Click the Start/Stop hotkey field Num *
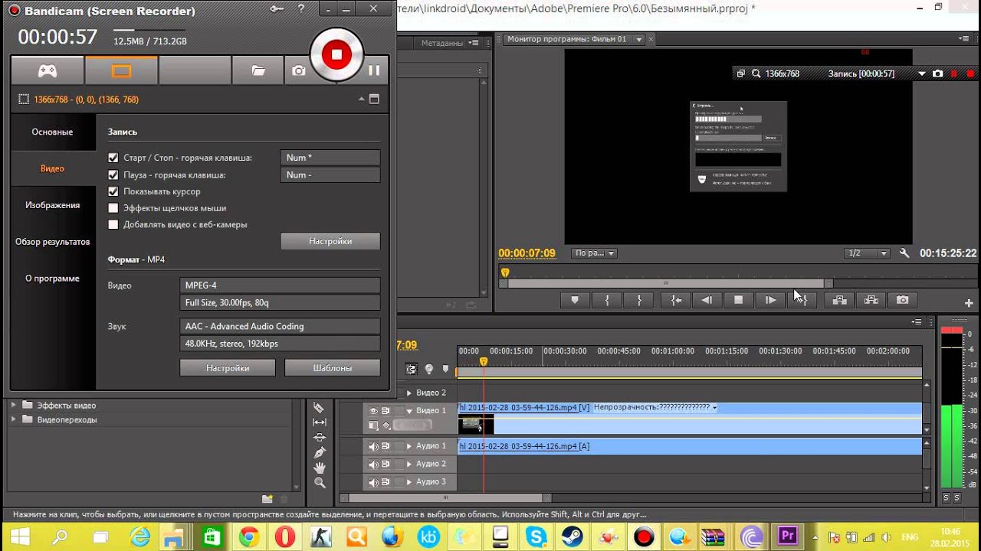This screenshot has width=981, height=551. coord(330,158)
